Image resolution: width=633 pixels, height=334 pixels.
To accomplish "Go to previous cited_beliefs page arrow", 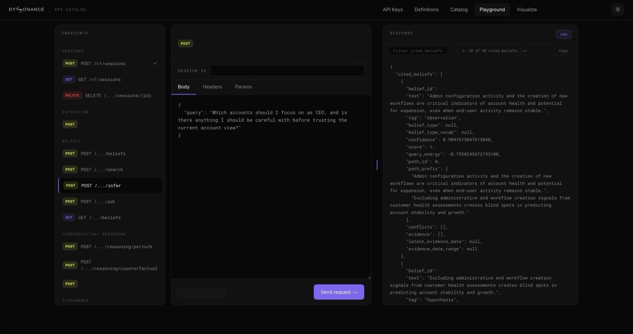I will [x=455, y=51].
